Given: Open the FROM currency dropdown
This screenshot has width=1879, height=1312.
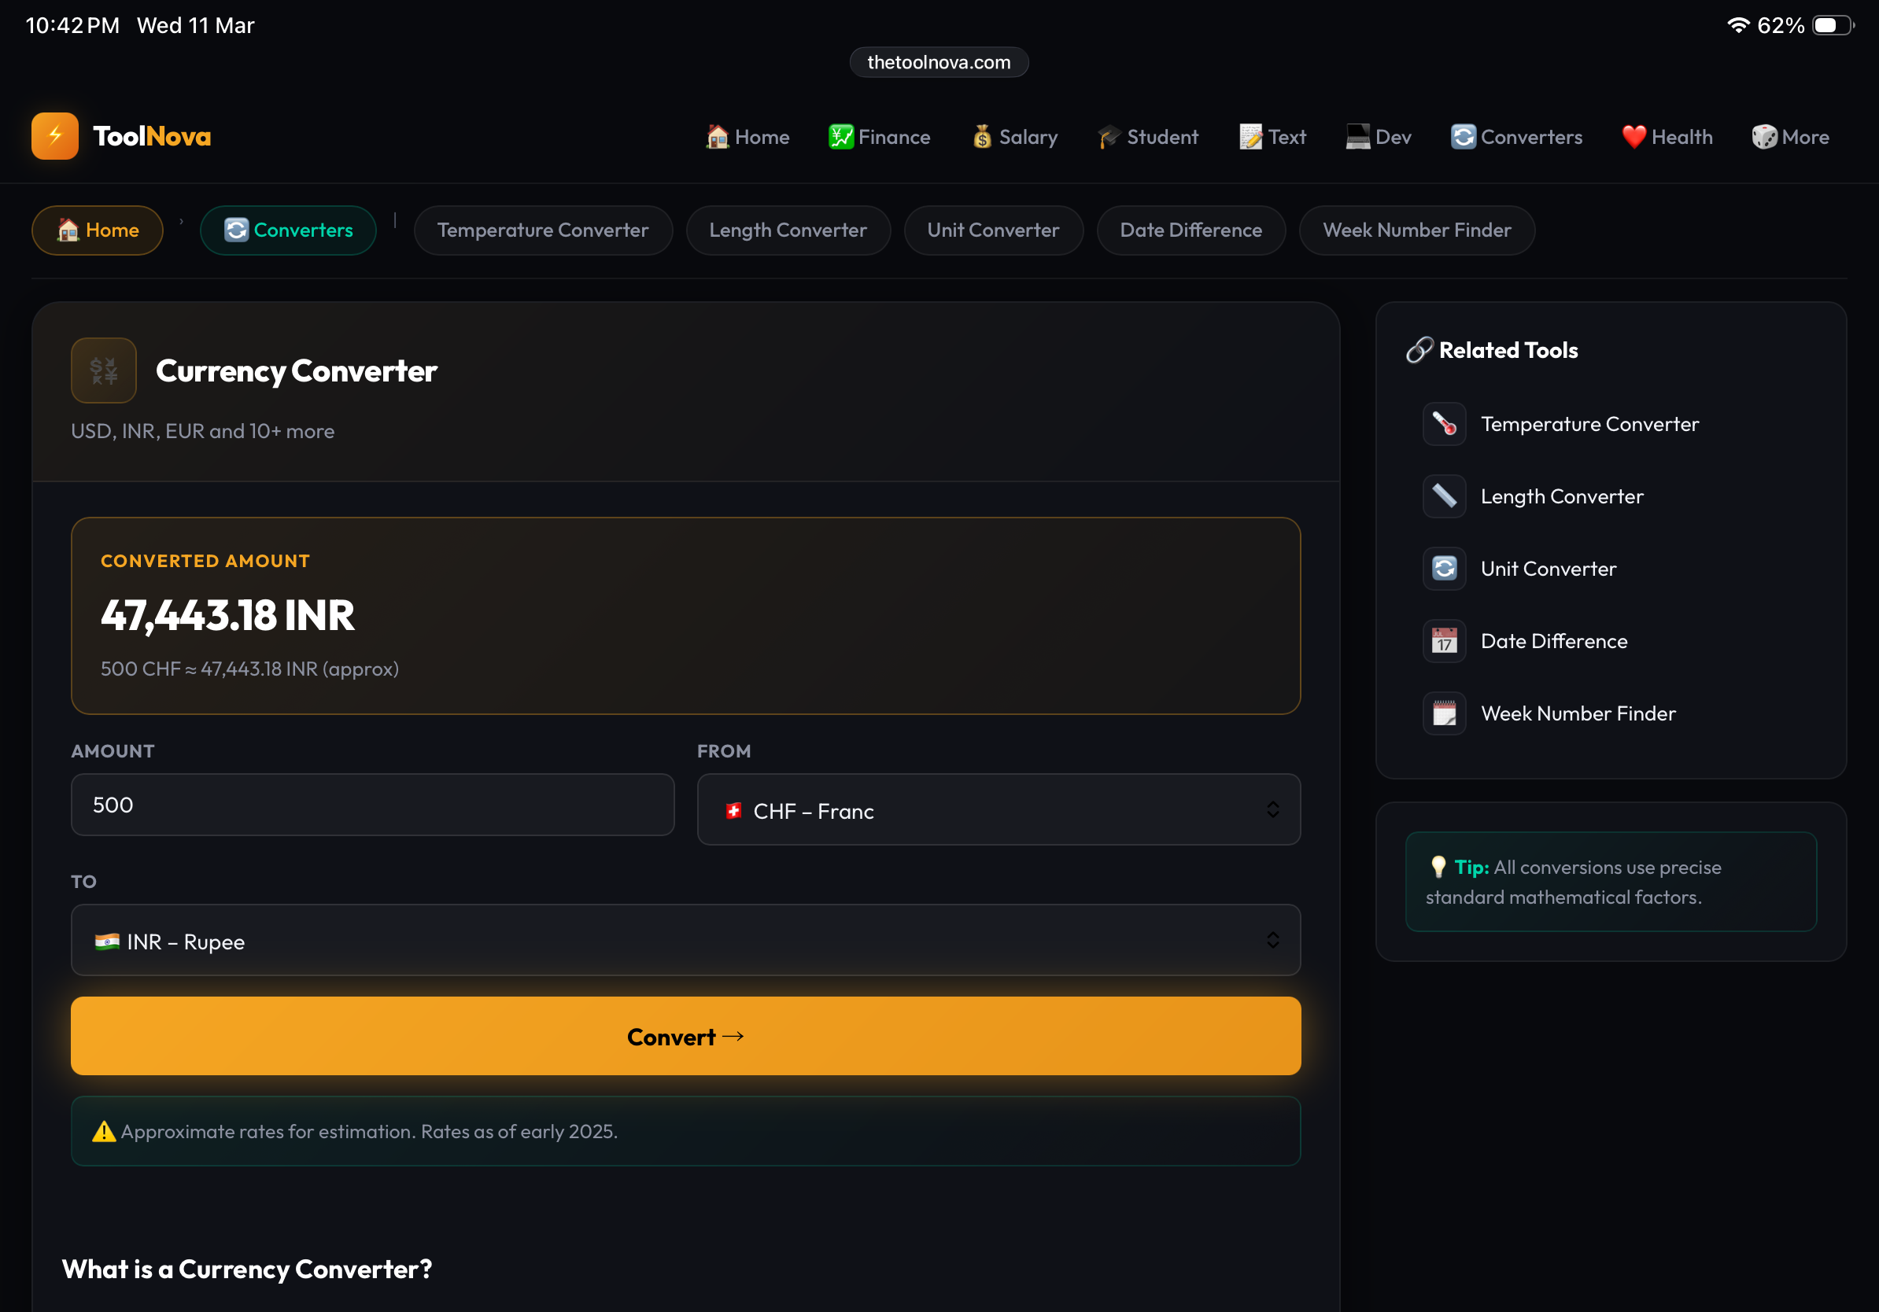Looking at the screenshot, I should coord(999,810).
